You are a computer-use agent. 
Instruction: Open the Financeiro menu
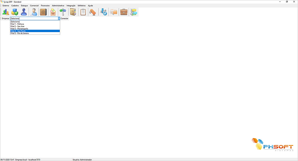[x=45, y=6]
